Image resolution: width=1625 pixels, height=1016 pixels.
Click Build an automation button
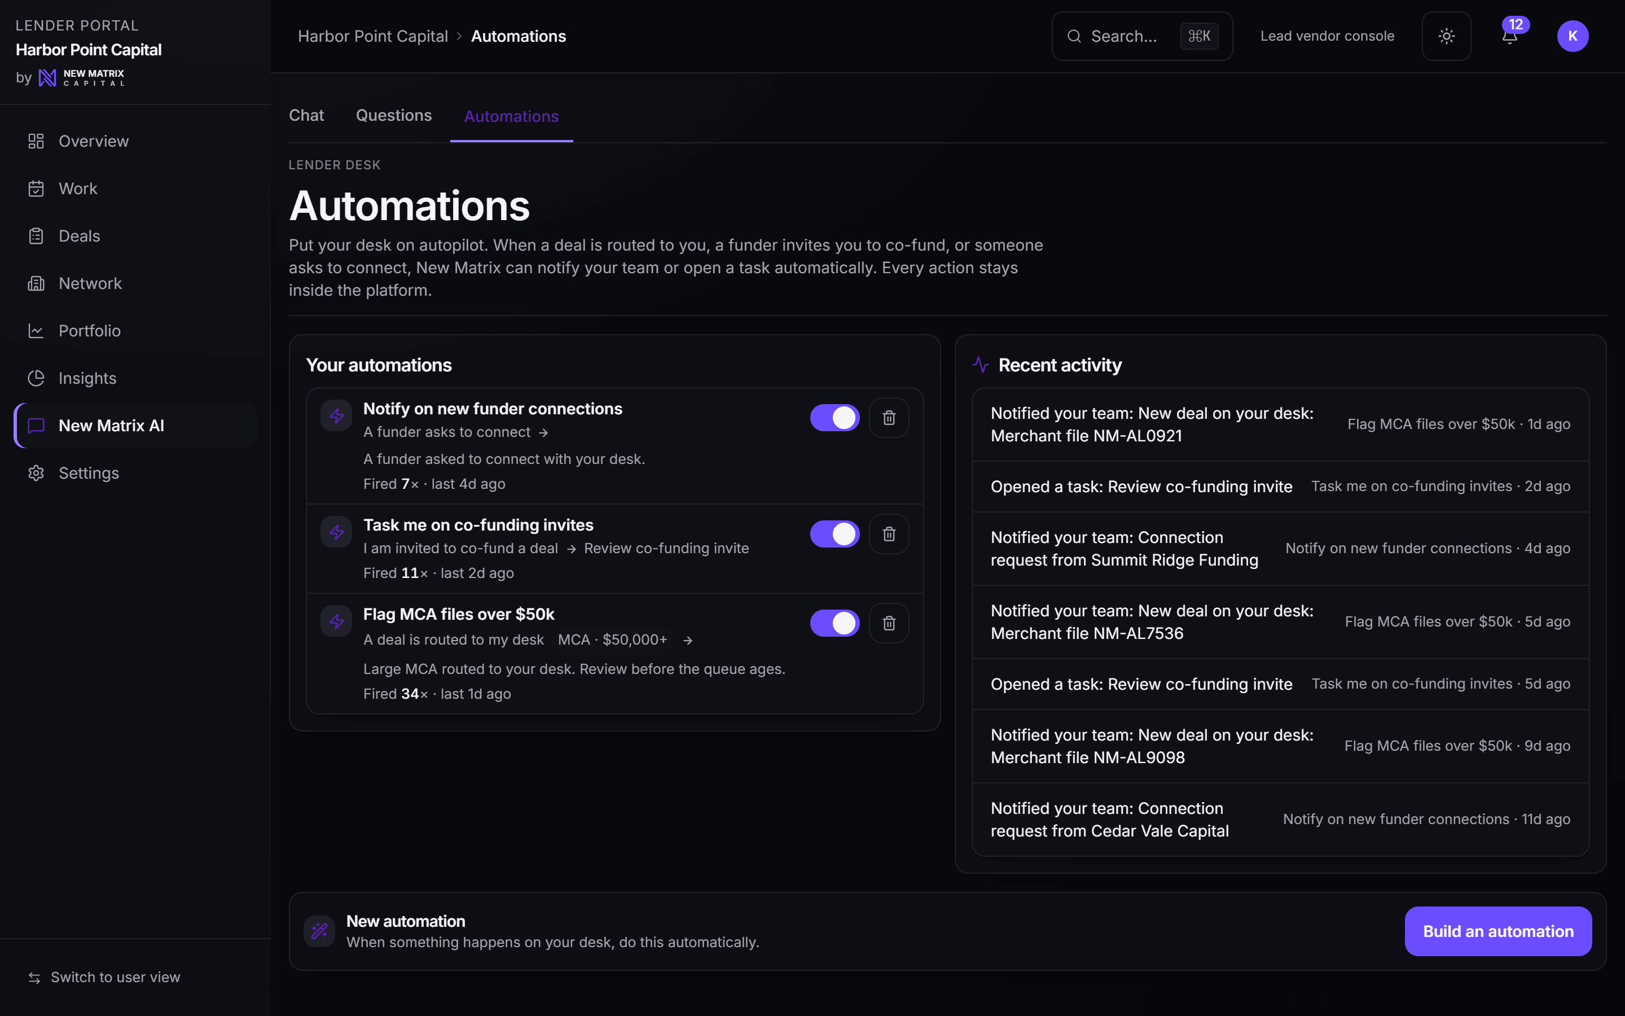coord(1498,931)
